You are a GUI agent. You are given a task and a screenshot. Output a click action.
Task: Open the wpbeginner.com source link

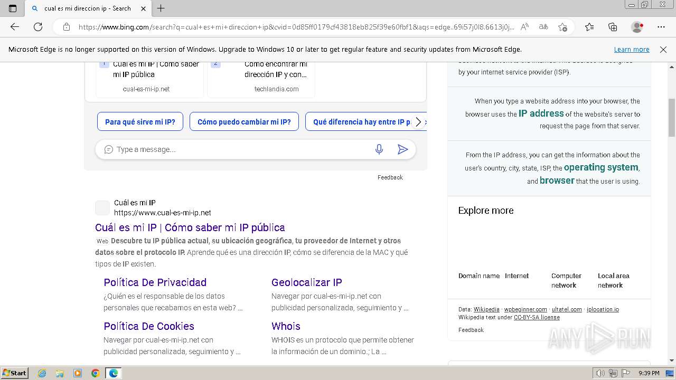[525, 309]
